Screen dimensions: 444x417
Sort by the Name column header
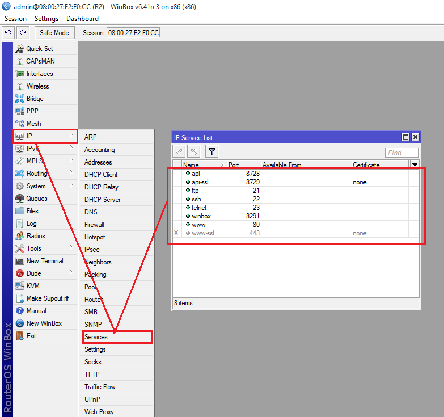(204, 165)
